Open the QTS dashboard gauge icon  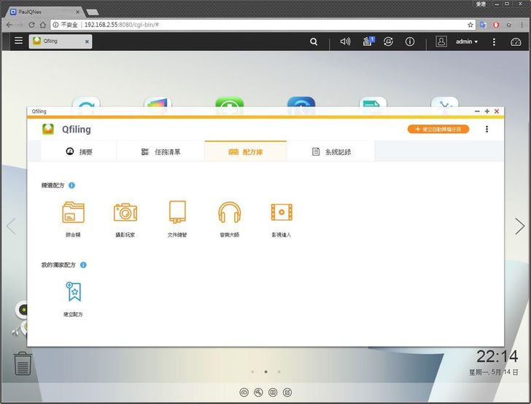coord(516,42)
